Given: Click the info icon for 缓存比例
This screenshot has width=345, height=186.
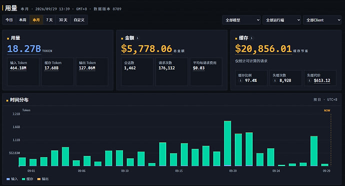Looking at the screenshot, I should click(x=240, y=80).
